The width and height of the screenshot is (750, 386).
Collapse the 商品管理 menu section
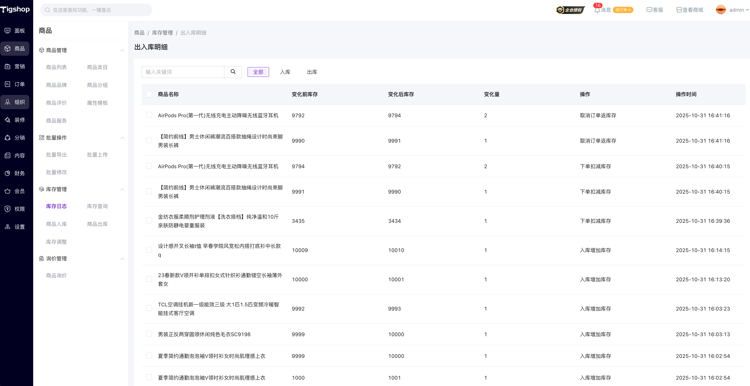pyautogui.click(x=122, y=50)
